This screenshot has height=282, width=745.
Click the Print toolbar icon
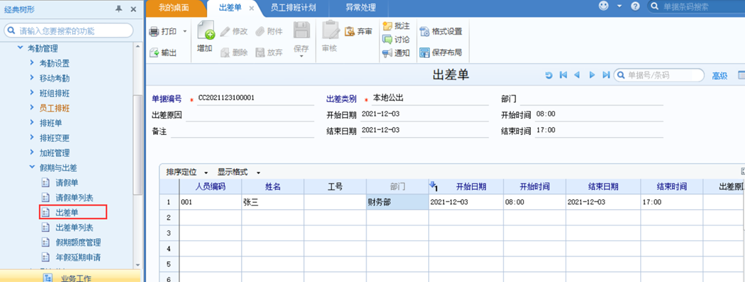point(154,32)
